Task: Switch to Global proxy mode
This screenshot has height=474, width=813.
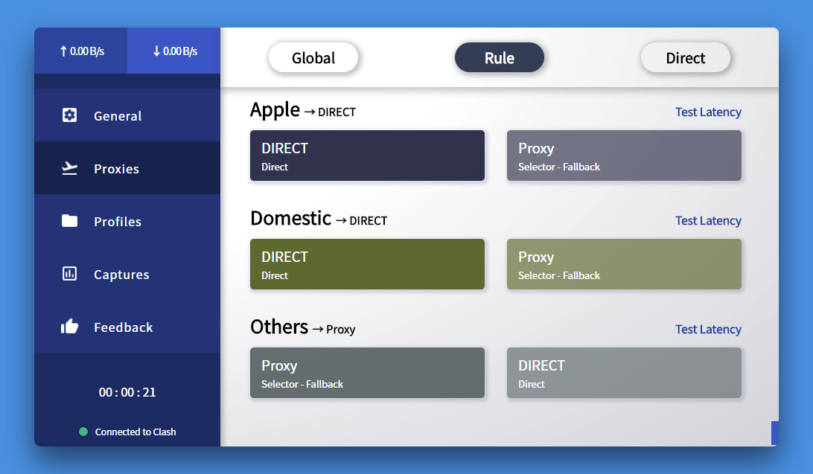Action: (313, 57)
